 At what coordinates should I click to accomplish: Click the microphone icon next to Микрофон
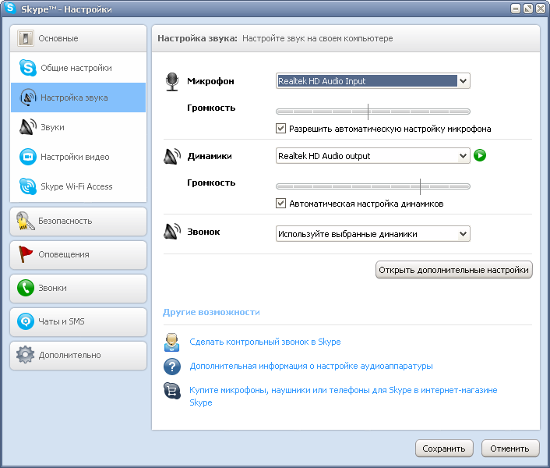coord(172,81)
